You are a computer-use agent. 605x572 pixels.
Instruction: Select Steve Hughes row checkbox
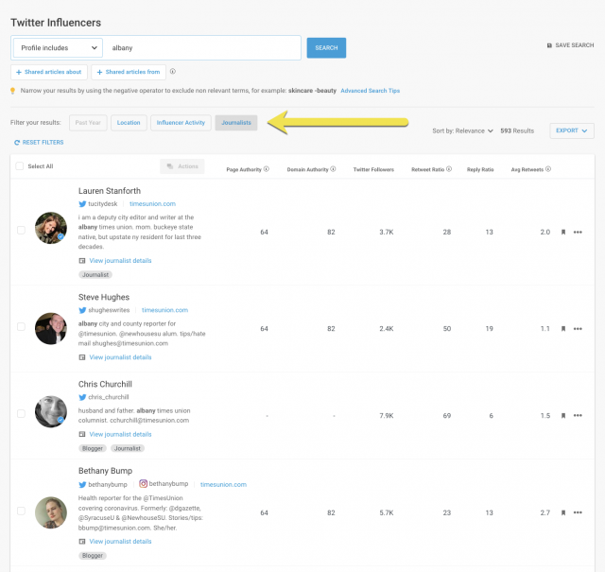click(21, 327)
